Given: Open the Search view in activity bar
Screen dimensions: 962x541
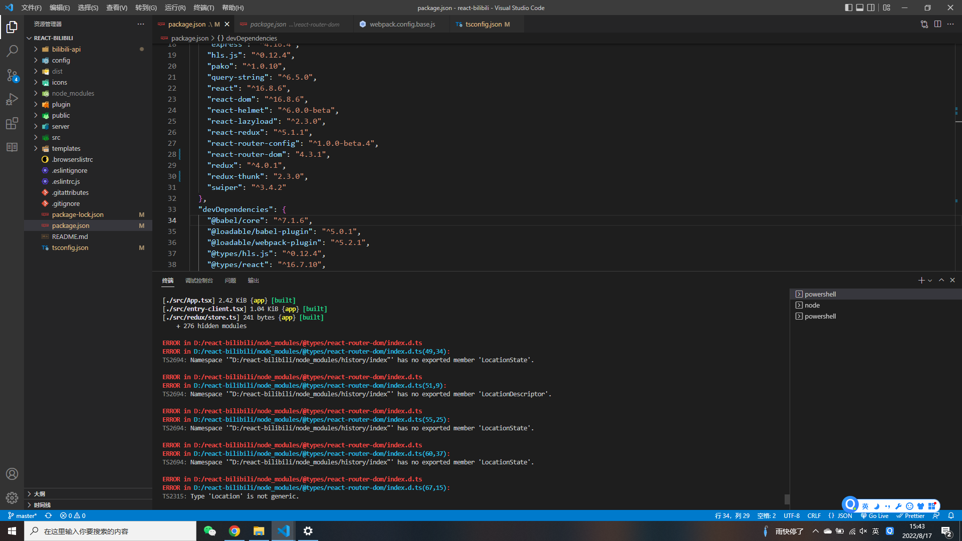Looking at the screenshot, I should [12, 51].
